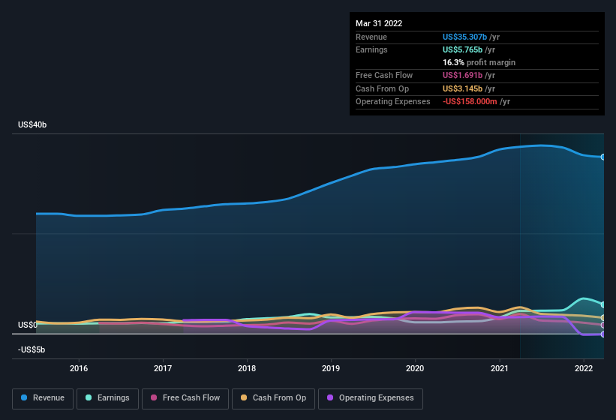This screenshot has width=616, height=420.
Task: Click the 2021 x-axis label
Action: pos(499,368)
